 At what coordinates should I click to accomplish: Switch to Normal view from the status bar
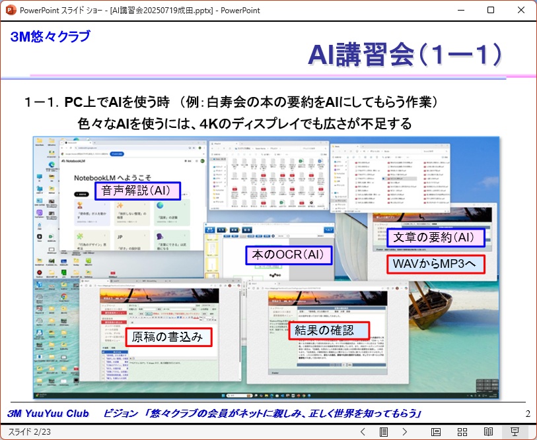435,431
